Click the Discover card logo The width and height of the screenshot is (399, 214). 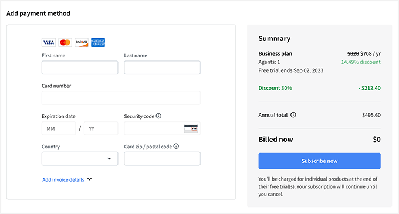[82, 42]
